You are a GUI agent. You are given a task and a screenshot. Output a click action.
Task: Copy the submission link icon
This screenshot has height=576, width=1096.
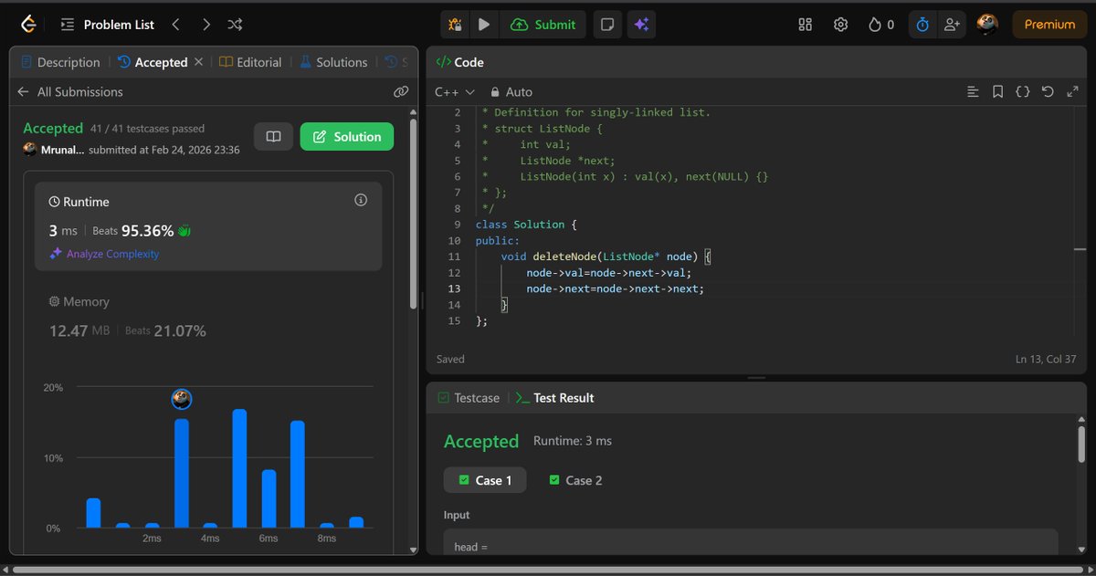click(400, 91)
